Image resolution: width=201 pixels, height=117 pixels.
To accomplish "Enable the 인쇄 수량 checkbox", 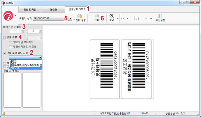I will click(x=4, y=37).
